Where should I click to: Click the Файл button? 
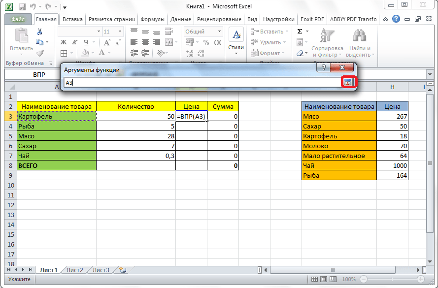pyautogui.click(x=18, y=19)
